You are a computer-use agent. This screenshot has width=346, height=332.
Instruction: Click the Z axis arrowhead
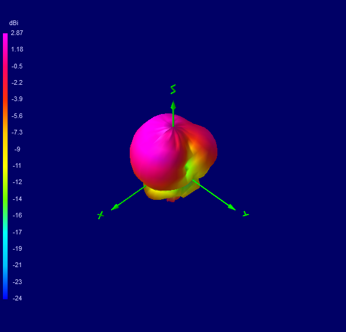pos(173,105)
